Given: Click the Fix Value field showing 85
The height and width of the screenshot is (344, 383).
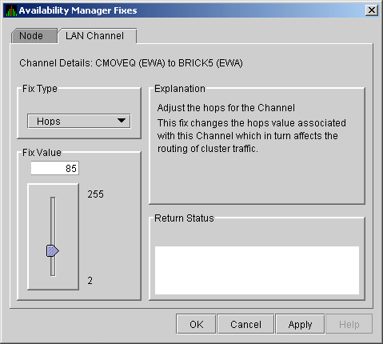Looking at the screenshot, I should 54,168.
